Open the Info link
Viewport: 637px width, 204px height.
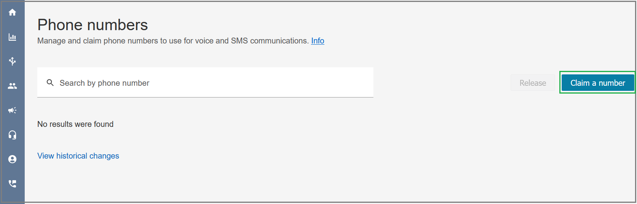click(x=318, y=41)
